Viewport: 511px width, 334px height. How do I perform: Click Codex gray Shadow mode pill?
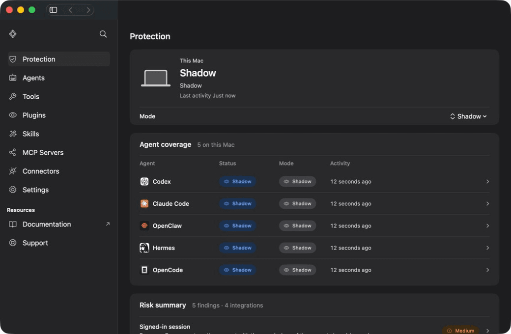[297, 182]
